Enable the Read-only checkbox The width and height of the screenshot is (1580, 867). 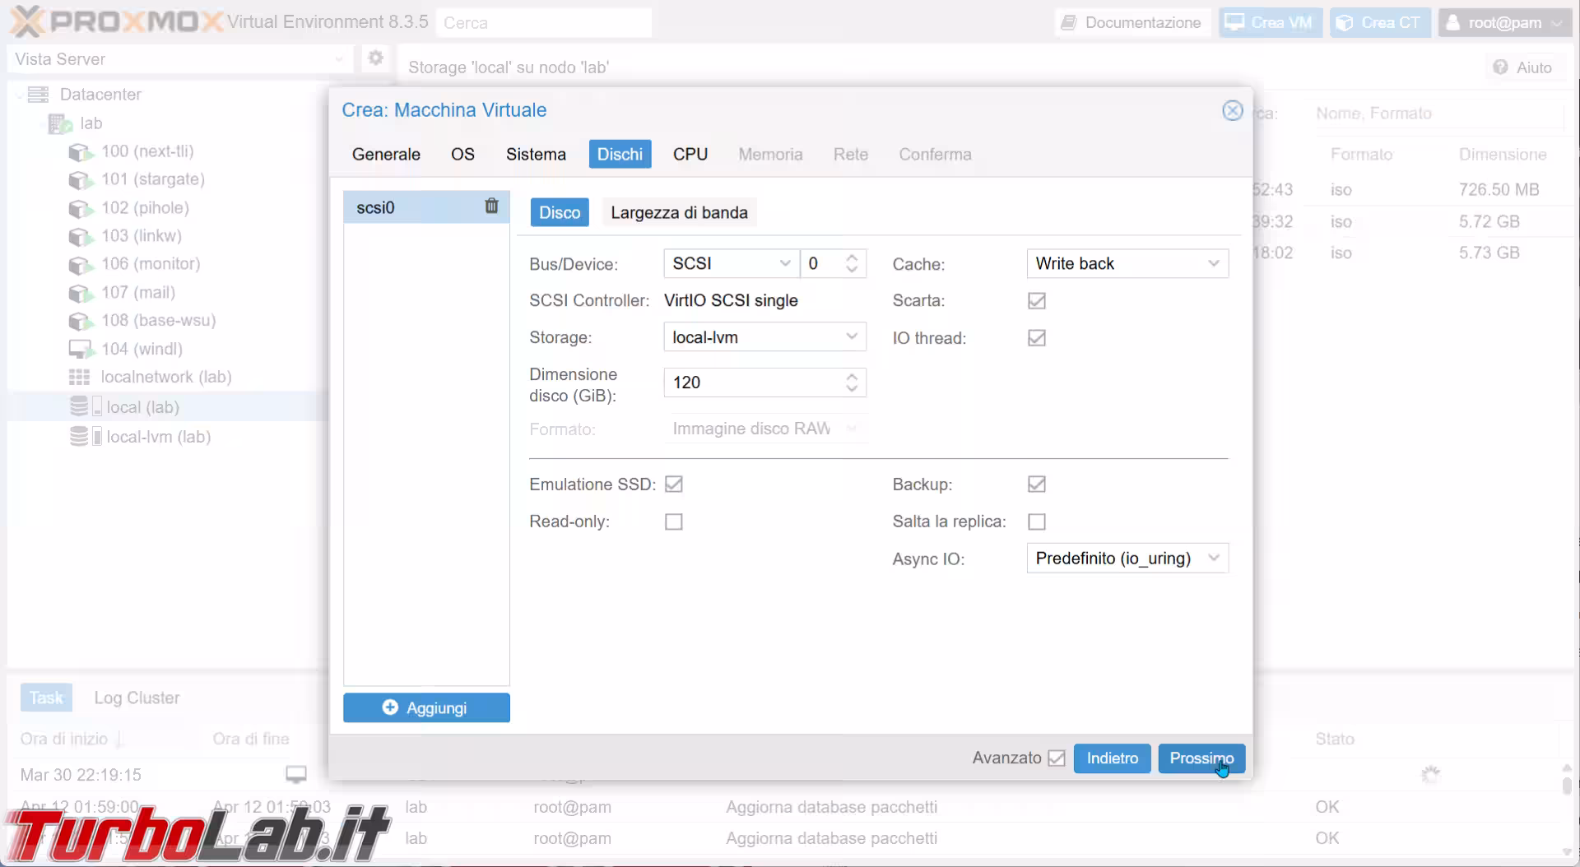(x=674, y=522)
